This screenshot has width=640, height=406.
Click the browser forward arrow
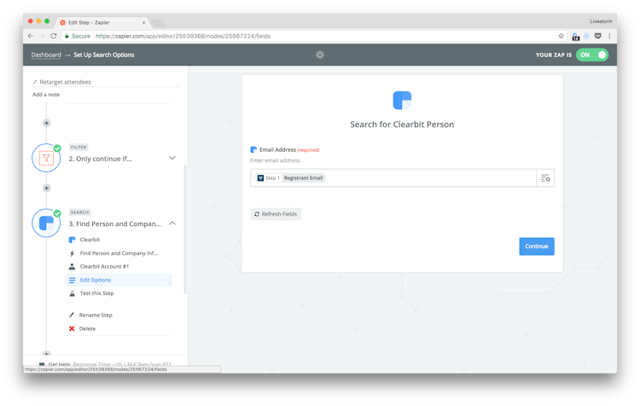(42, 36)
